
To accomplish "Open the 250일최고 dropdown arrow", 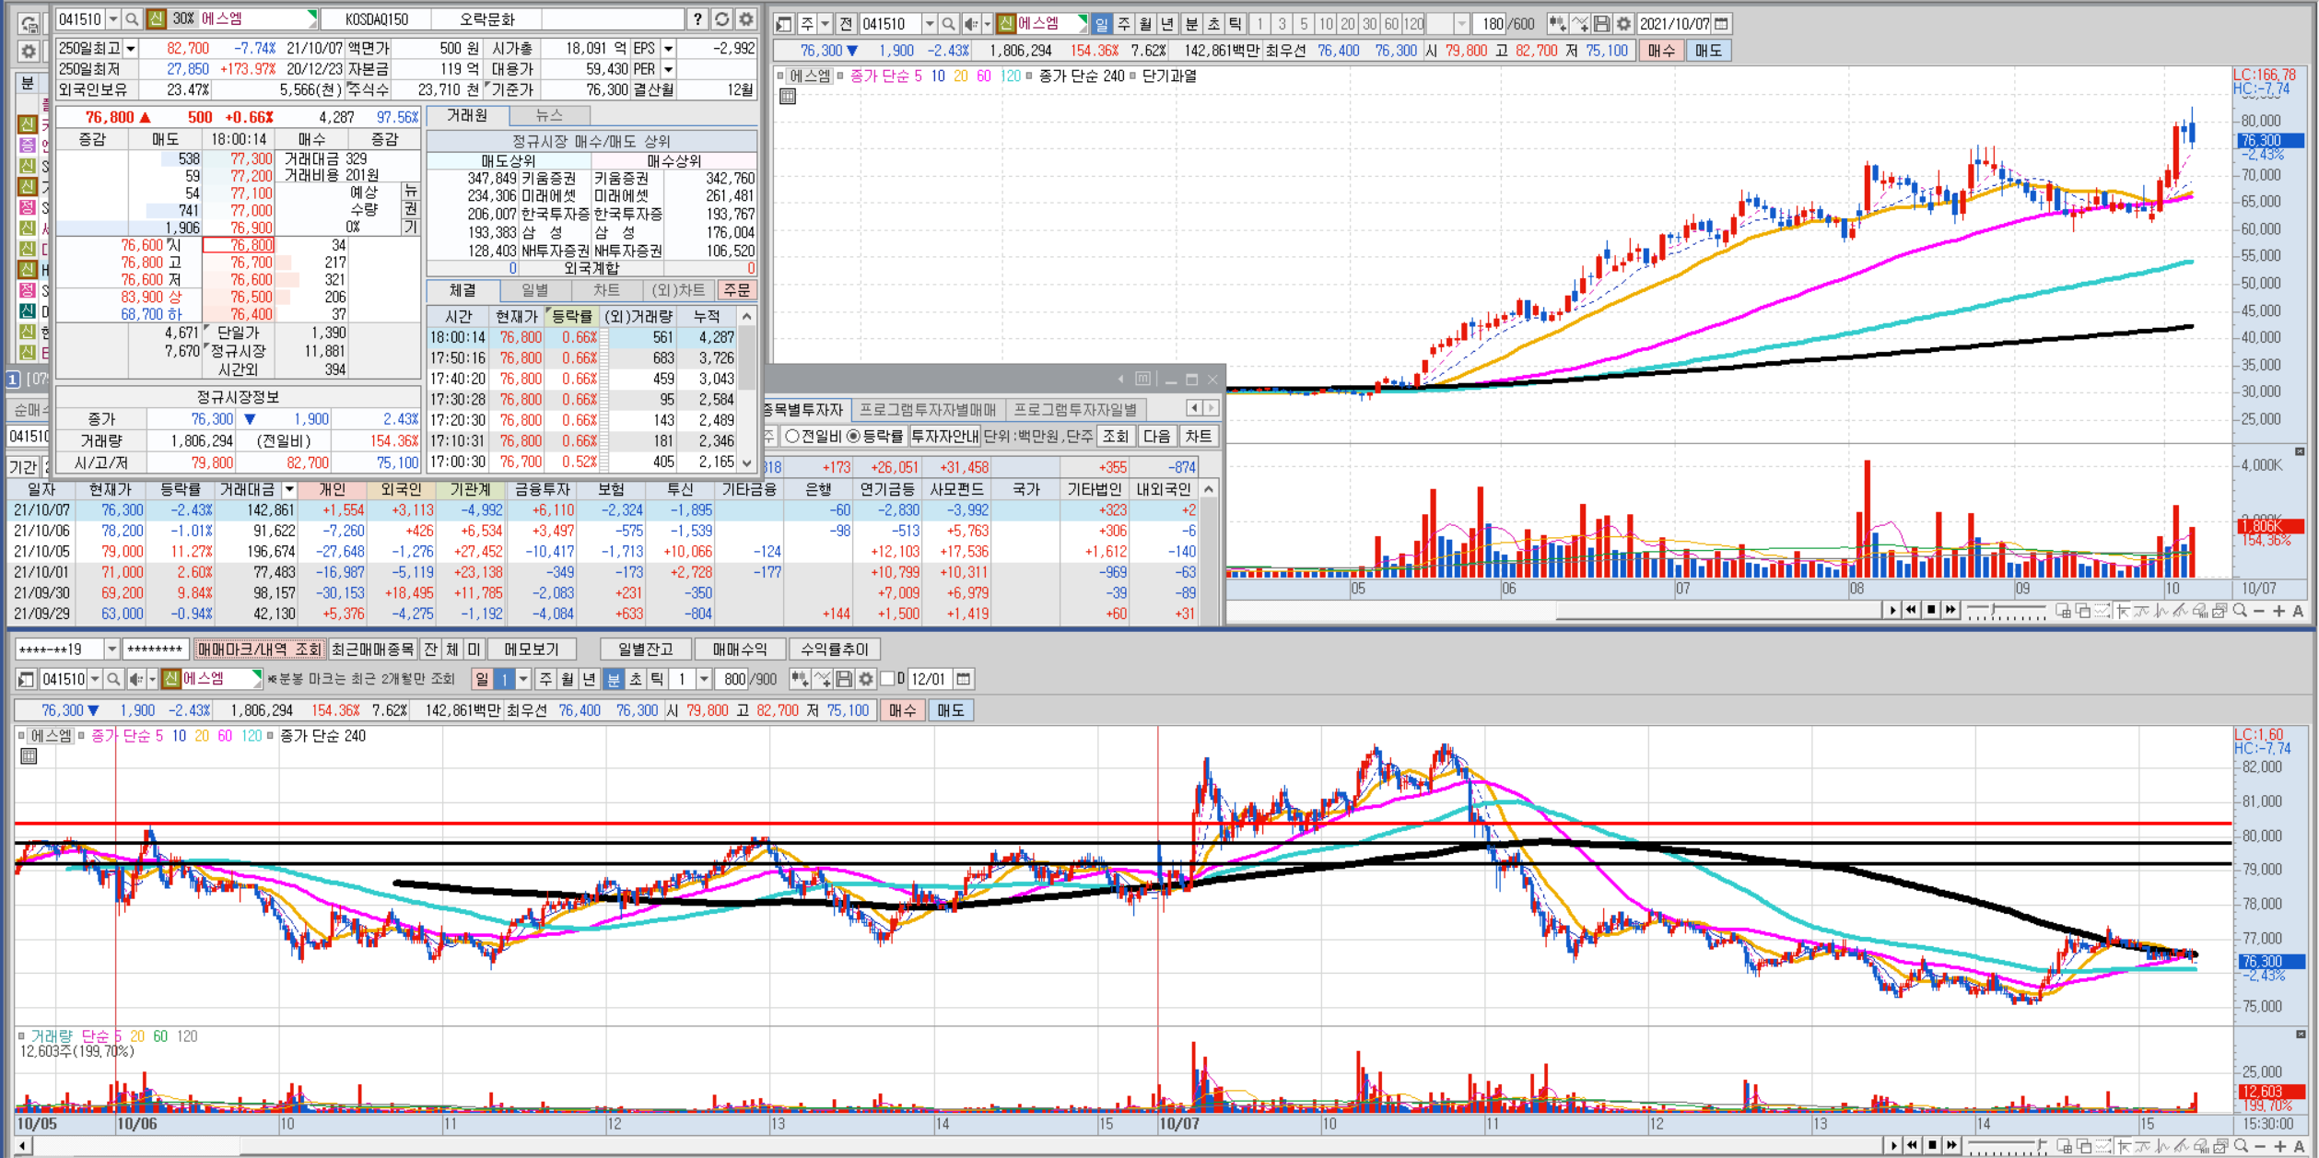I will (x=131, y=49).
